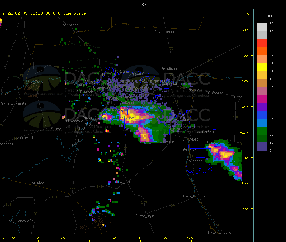
Task: Click the 140 km horizontal axis tick
Action: [x=215, y=238]
